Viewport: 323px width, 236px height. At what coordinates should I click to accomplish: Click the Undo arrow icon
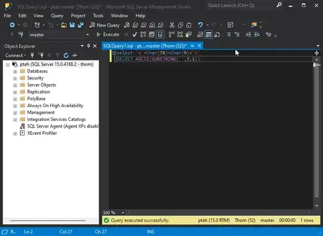tap(200, 25)
